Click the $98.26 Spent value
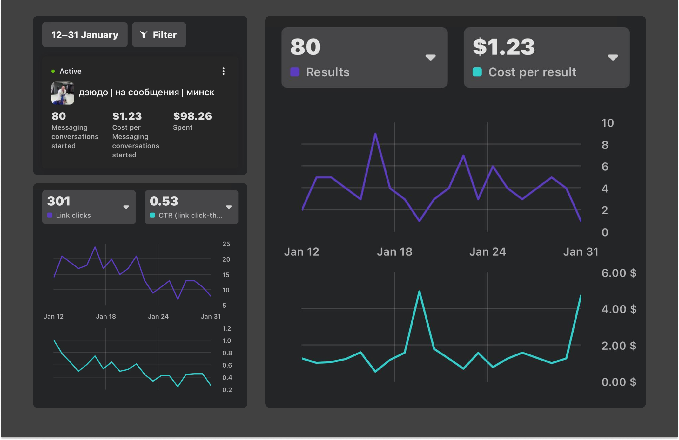The width and height of the screenshot is (679, 440). tap(192, 116)
